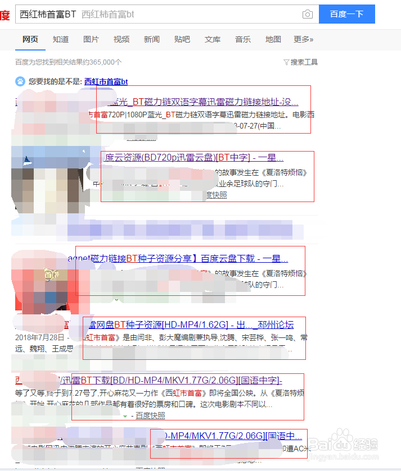The height and width of the screenshot is (471, 401).
Task: Focus the search input field with 西红柿首富BT
Action: point(167,14)
